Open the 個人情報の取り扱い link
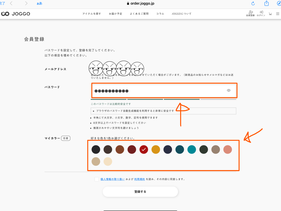The height and width of the screenshot is (211, 281). pos(113,179)
